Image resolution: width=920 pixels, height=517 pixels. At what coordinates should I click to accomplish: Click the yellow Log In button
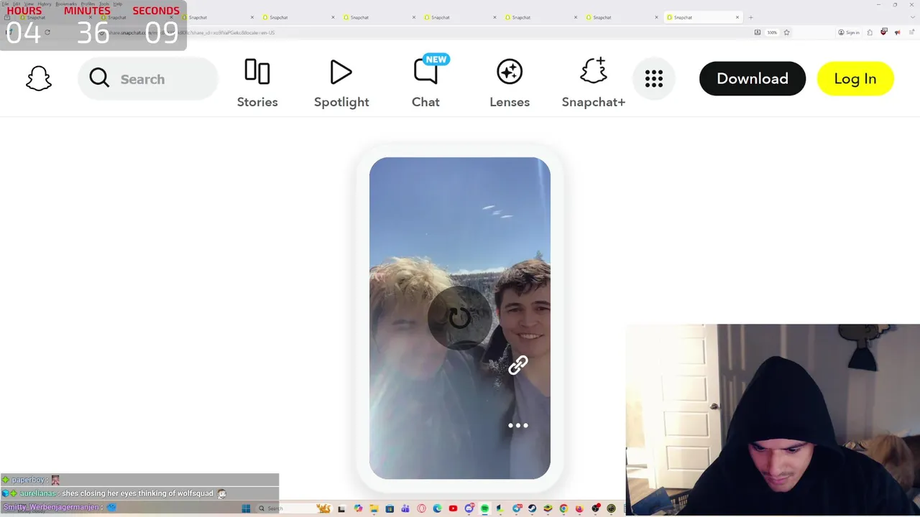click(855, 78)
